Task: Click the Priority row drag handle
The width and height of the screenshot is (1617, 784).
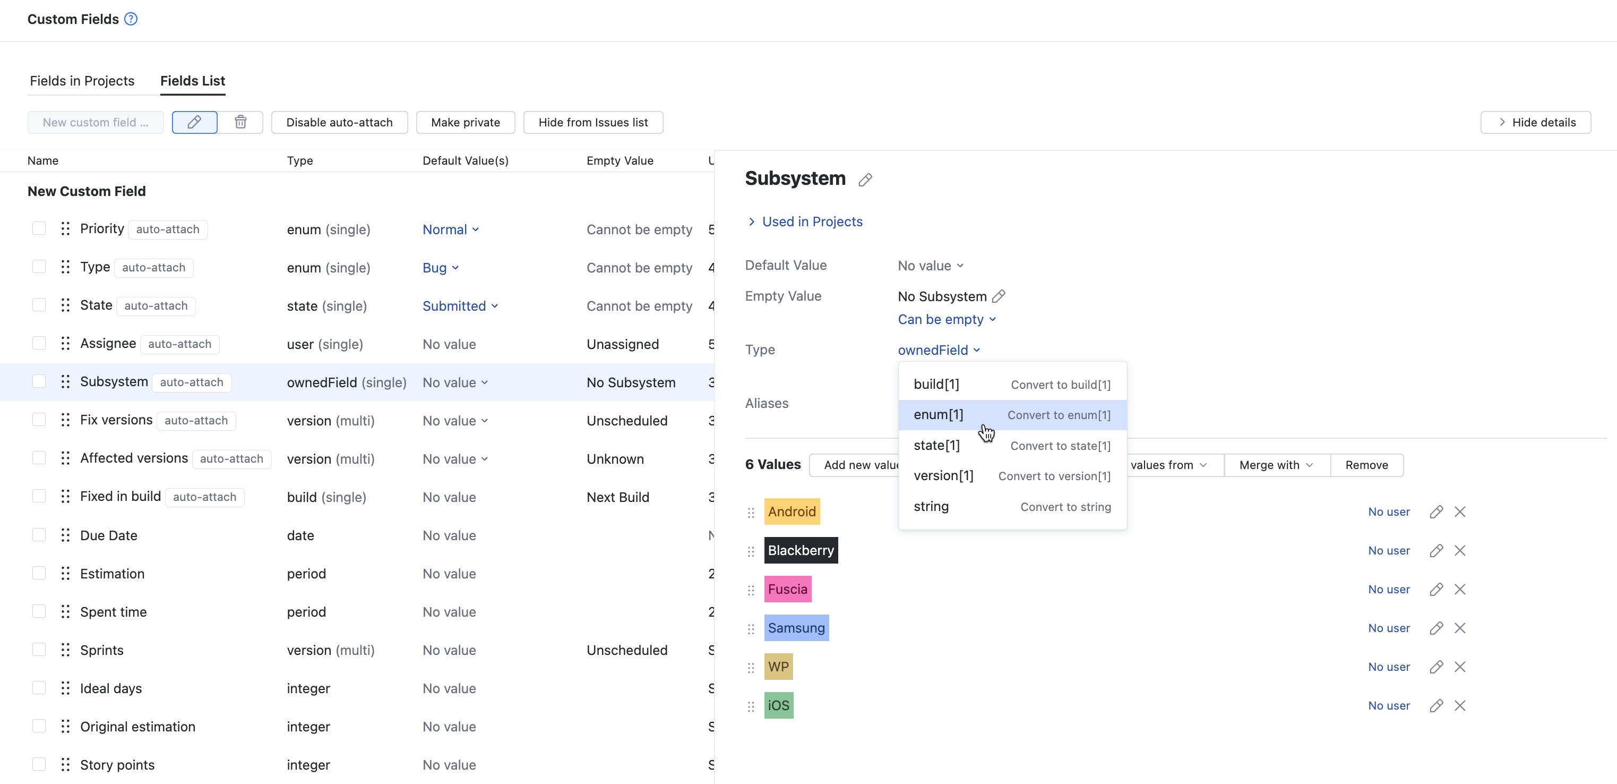Action: coord(65,228)
